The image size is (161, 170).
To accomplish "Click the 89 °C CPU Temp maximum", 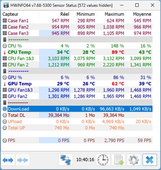I will pyautogui.click(x=118, y=52).
